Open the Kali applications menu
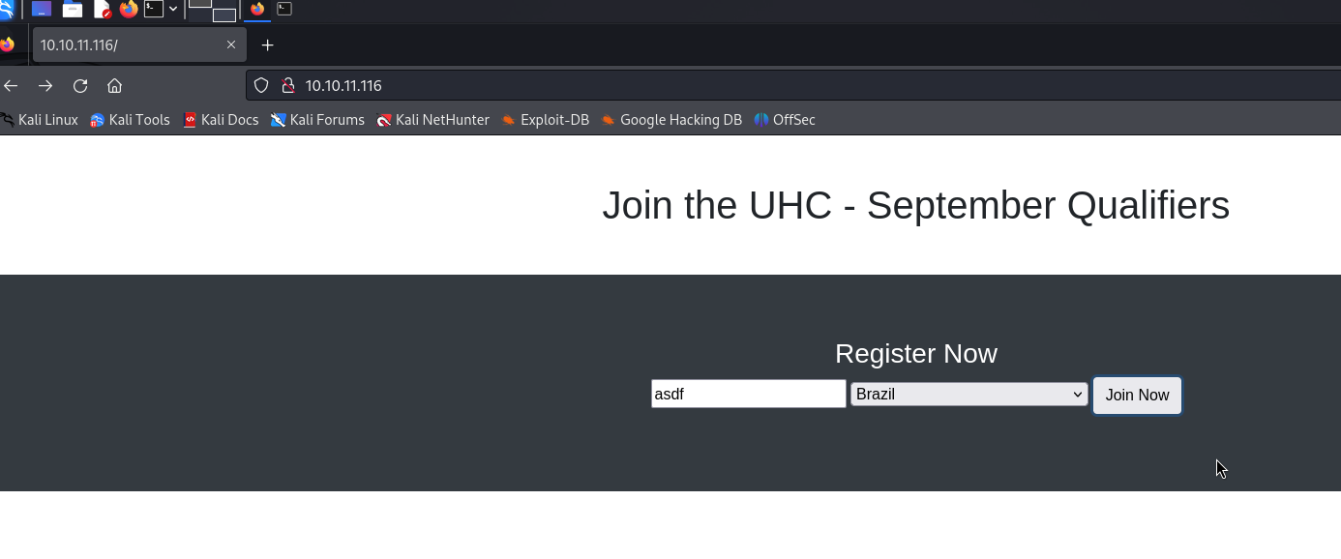This screenshot has width=1341, height=559. [6, 10]
